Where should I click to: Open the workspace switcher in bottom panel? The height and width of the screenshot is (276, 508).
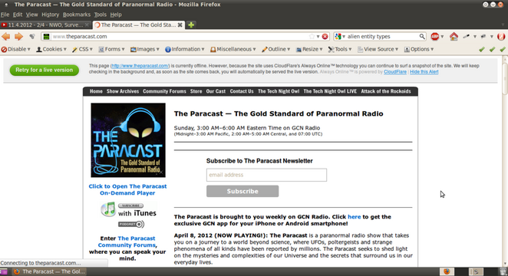(x=477, y=271)
